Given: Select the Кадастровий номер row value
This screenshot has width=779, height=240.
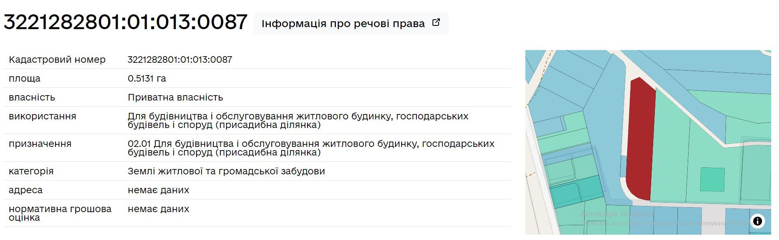Looking at the screenshot, I should (180, 59).
